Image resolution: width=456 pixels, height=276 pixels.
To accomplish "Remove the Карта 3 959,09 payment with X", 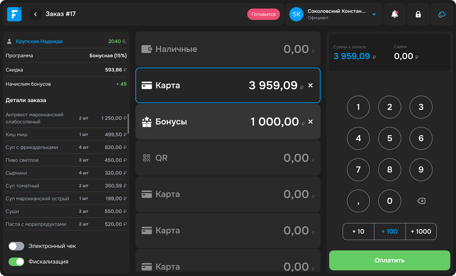I will pos(311,86).
